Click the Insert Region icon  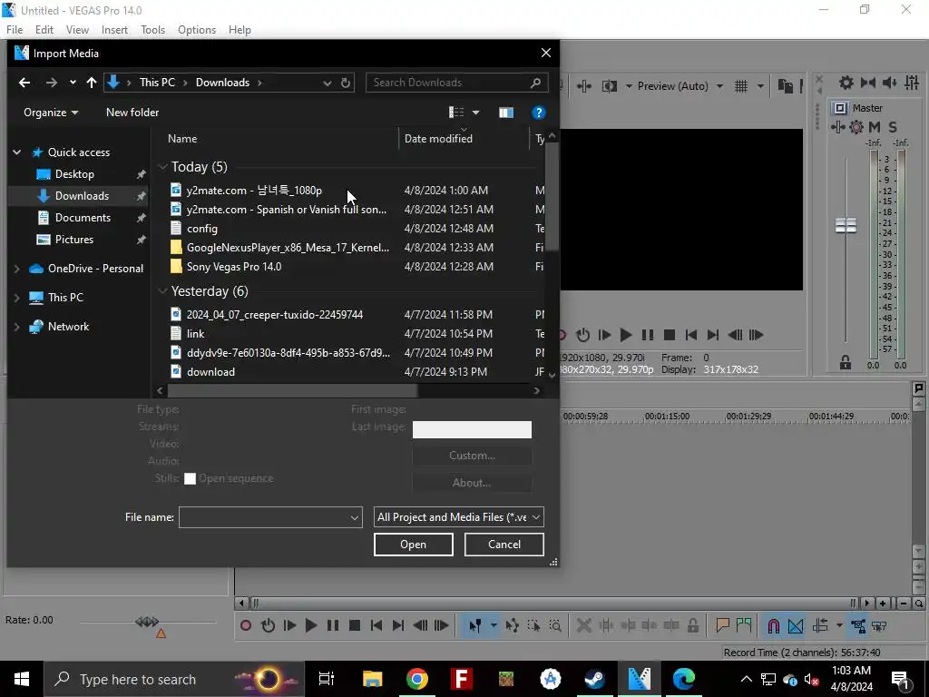pyautogui.click(x=744, y=625)
